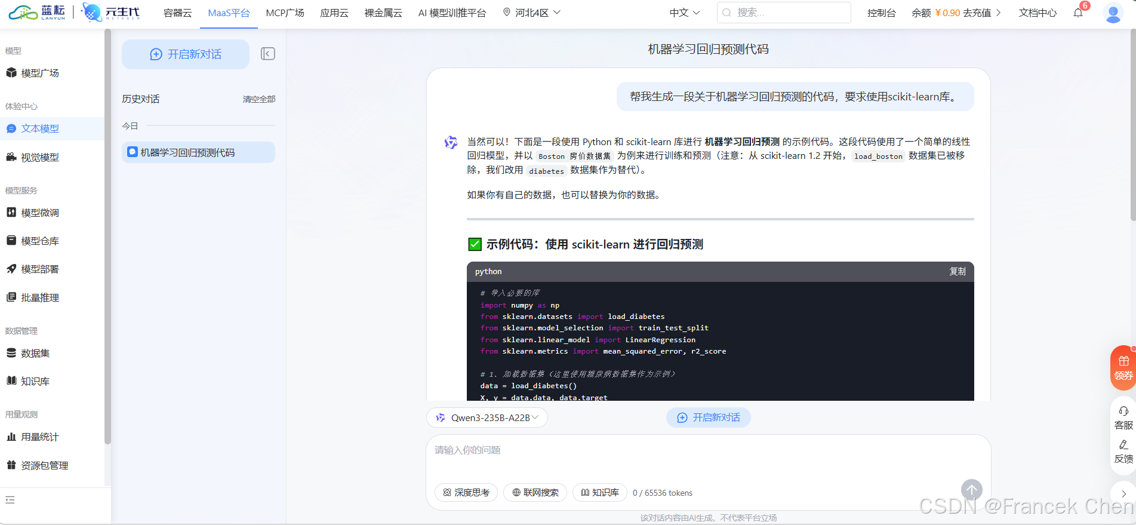Collapse the sidebar menu icon at bottom
The image size is (1136, 525).
tap(10, 500)
